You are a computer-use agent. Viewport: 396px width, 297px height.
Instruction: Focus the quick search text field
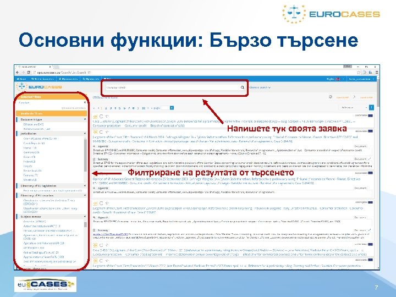coord(173,87)
